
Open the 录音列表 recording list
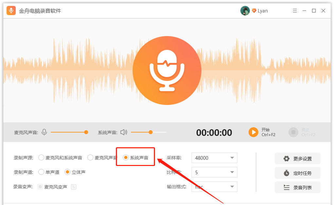pos(297,187)
